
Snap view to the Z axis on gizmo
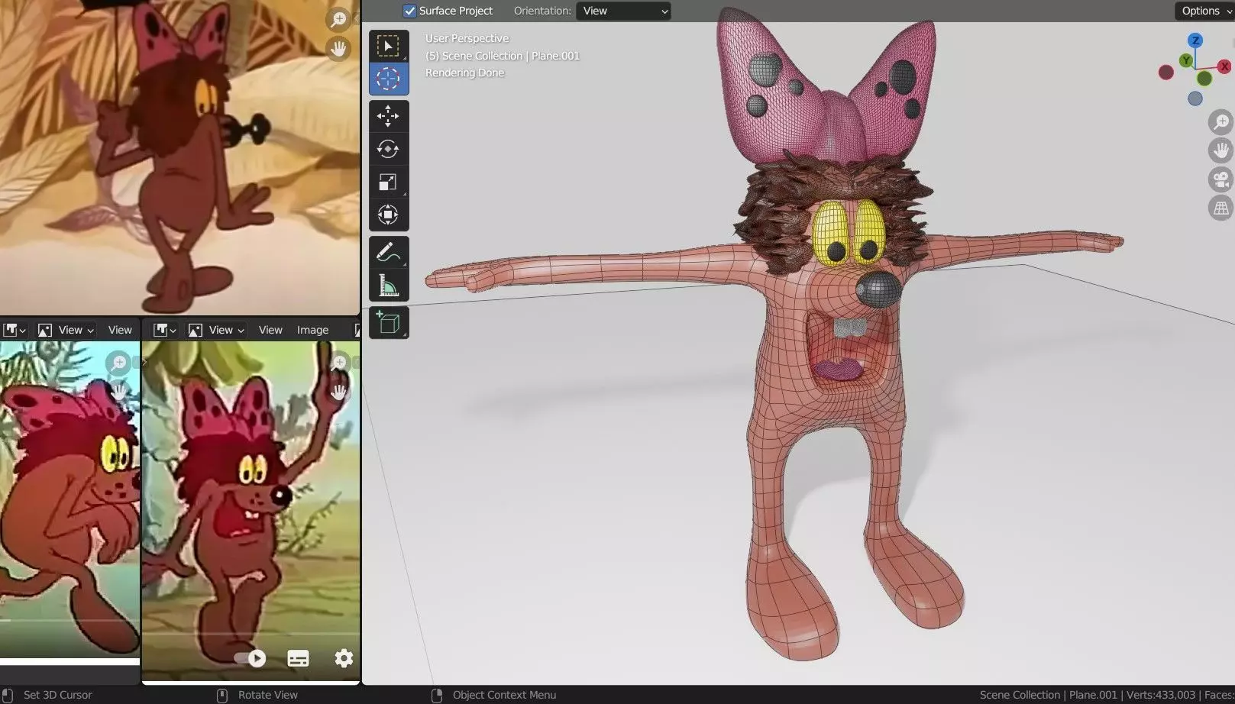click(x=1195, y=40)
